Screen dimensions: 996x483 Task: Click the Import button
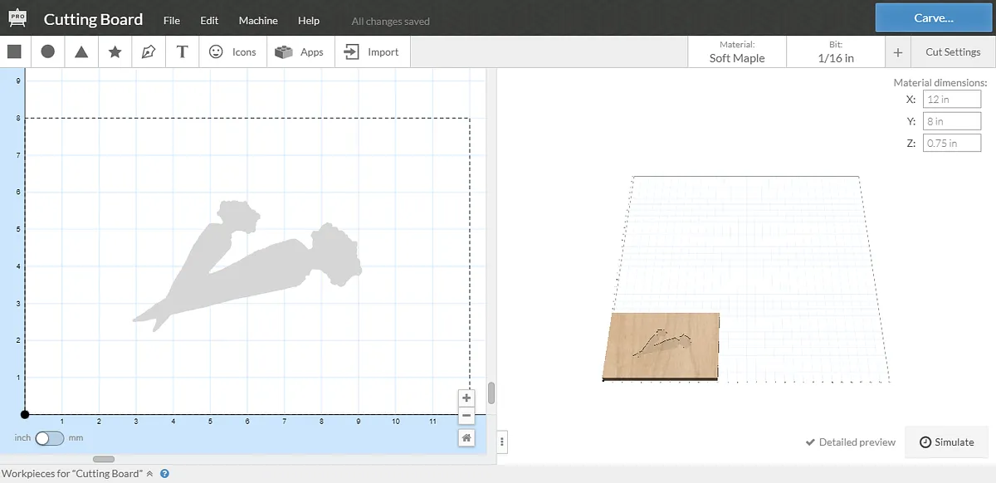pyautogui.click(x=372, y=51)
